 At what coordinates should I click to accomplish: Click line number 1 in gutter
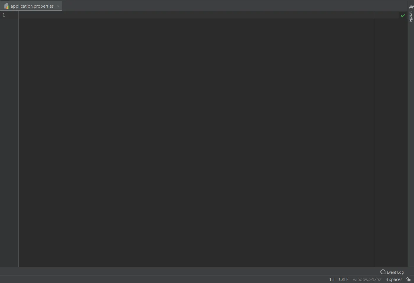tap(4, 15)
